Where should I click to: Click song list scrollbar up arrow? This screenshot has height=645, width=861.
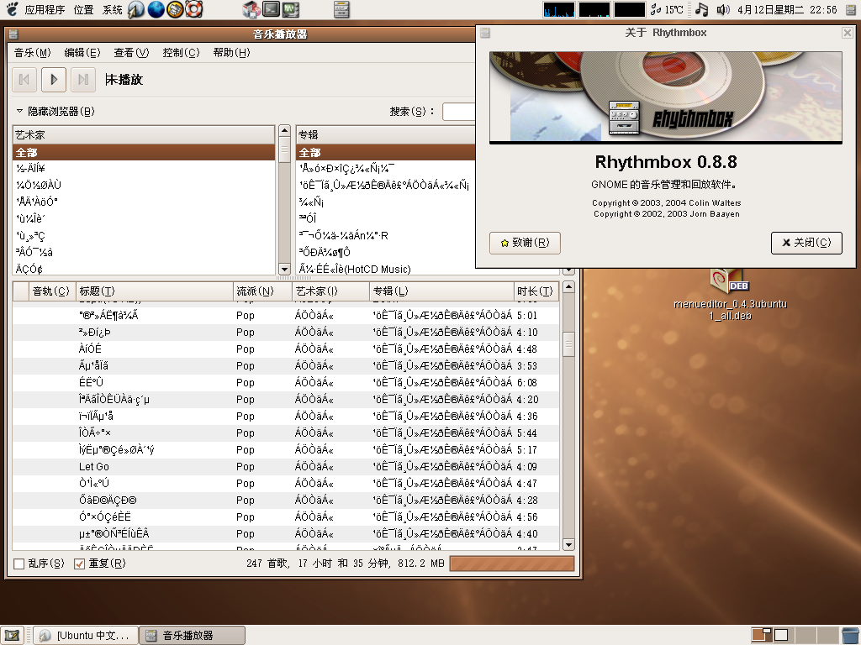569,287
